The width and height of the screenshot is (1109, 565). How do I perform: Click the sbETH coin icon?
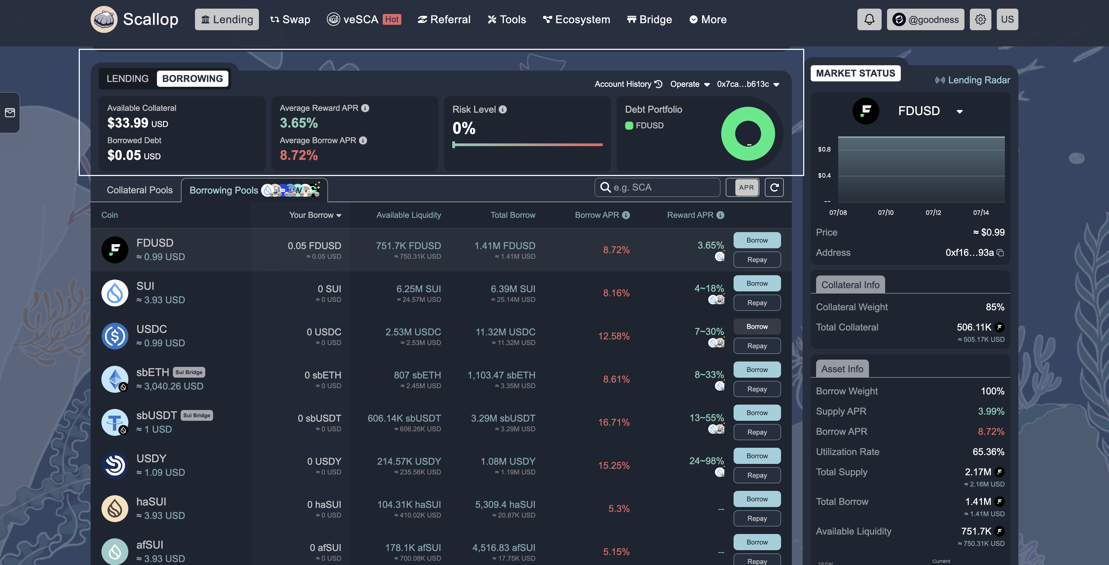[x=115, y=379]
